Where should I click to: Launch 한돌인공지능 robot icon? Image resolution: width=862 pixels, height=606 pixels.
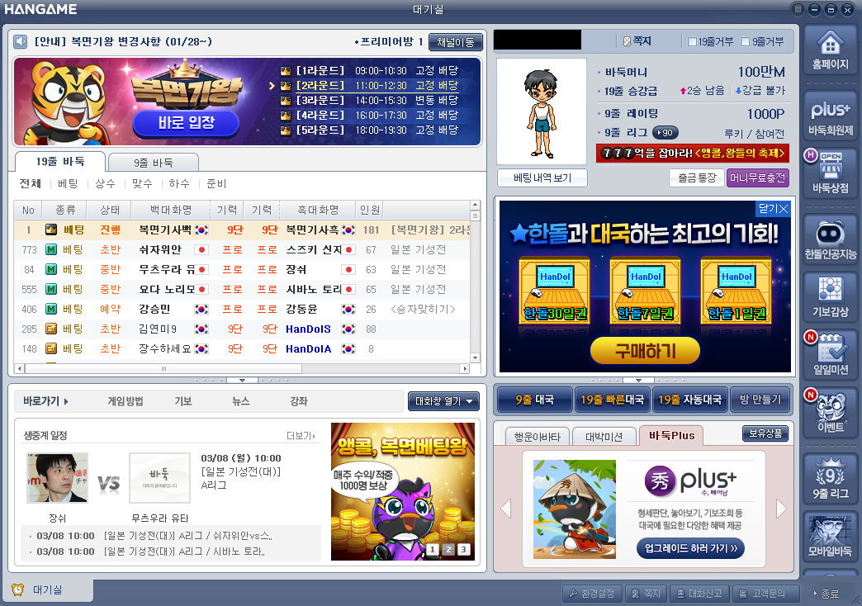click(x=830, y=240)
